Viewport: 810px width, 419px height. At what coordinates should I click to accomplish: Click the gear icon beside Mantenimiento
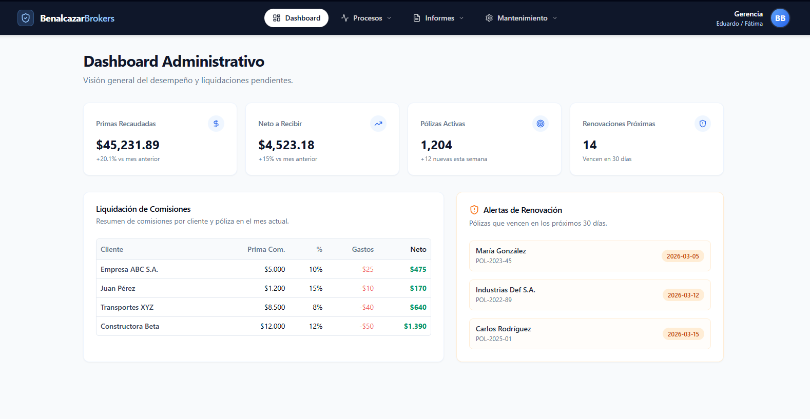[489, 18]
